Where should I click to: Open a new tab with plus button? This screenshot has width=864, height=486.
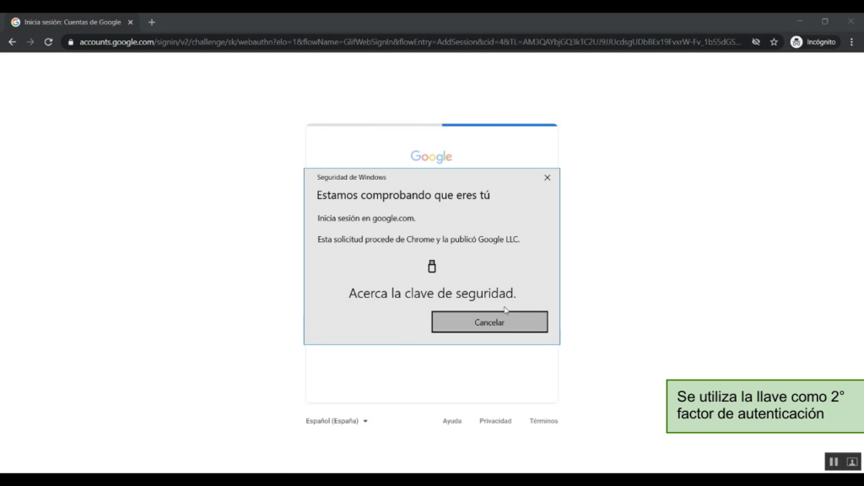[152, 22]
